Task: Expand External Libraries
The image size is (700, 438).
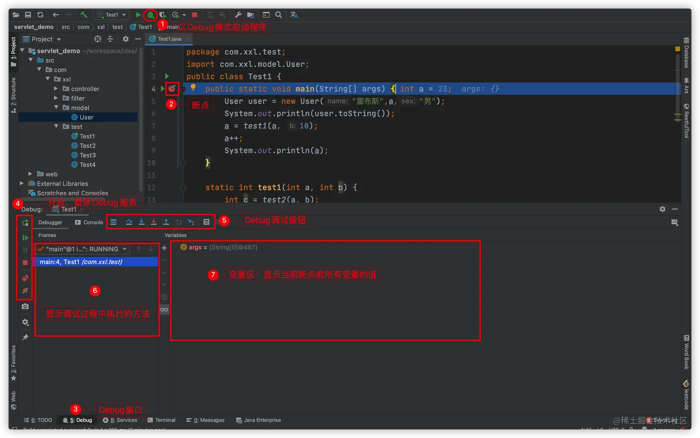Action: [x=22, y=183]
